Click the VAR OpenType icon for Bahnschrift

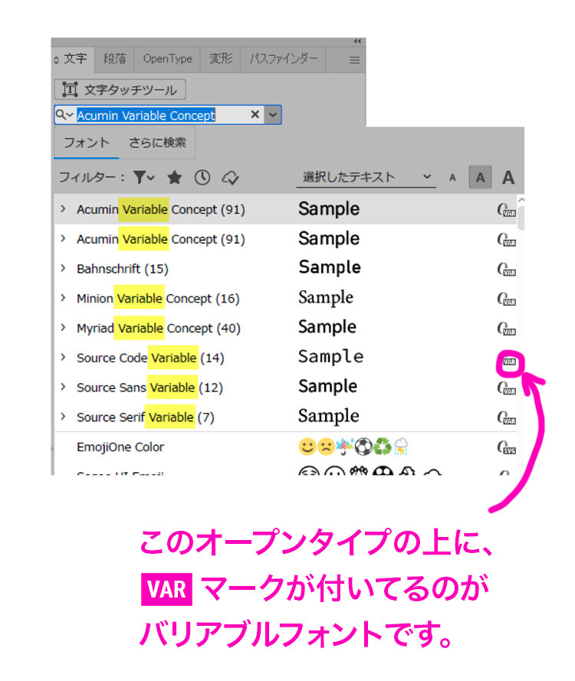[507, 270]
